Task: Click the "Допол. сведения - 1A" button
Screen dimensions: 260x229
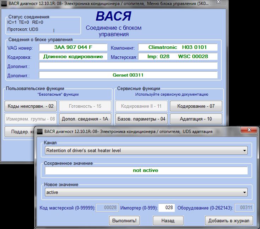Action: pos(85,119)
